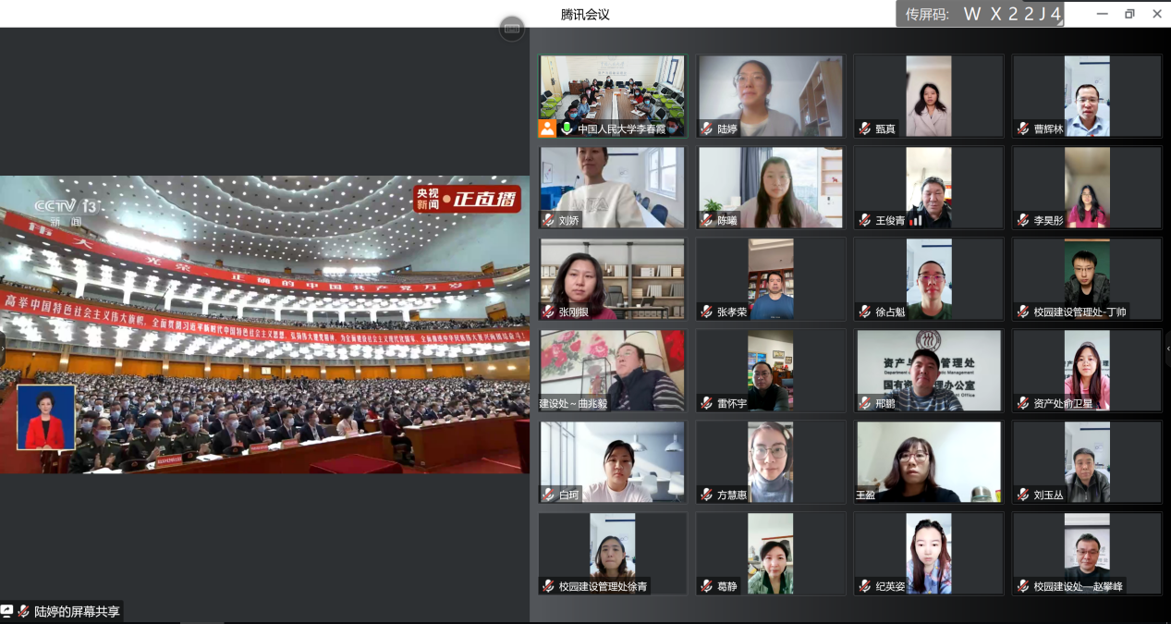
Task: Click the 陆婷的屏幕共享 label
Action: point(77,611)
